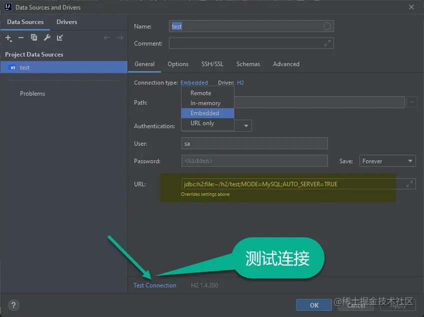Open the Advanced tab
424x317 pixels.
pyautogui.click(x=286, y=64)
